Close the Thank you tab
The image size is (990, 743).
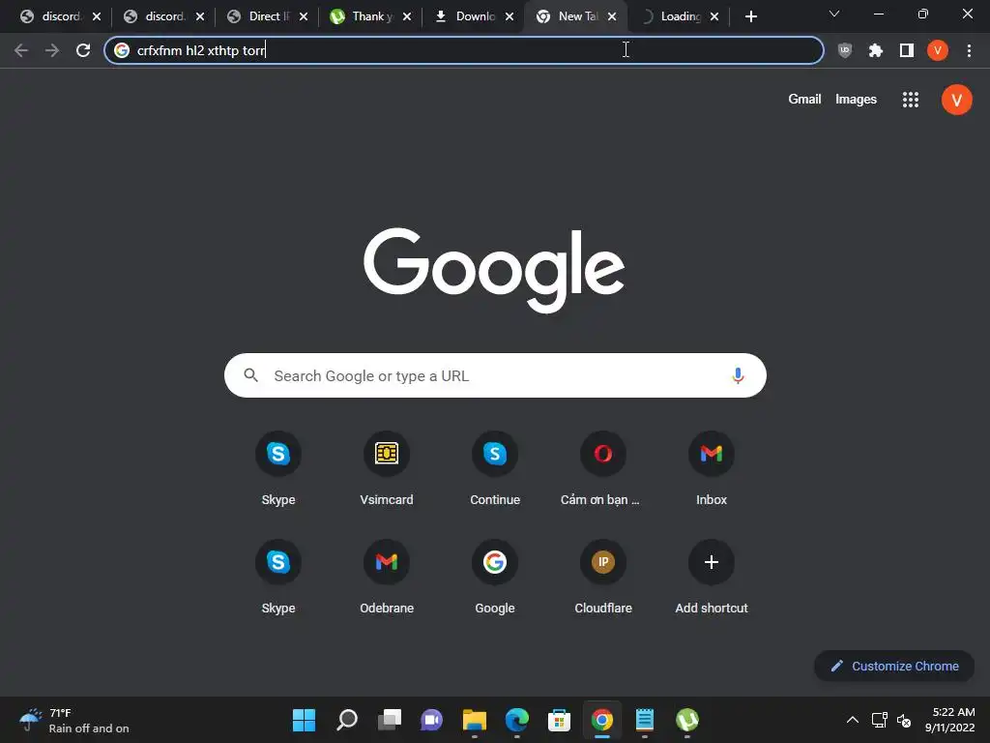[x=407, y=17]
